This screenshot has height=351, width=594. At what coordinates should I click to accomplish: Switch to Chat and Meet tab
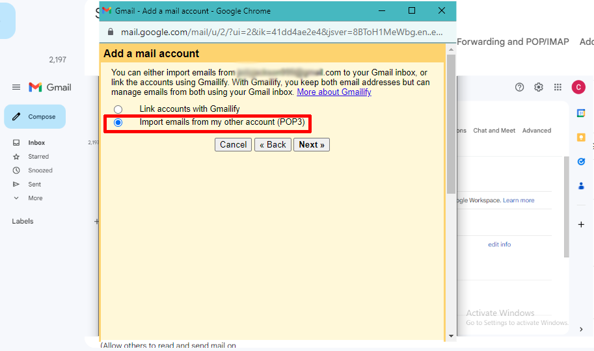click(x=494, y=131)
